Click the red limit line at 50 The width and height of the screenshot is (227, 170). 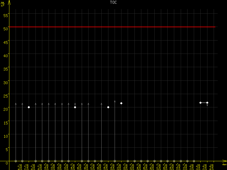click(x=113, y=27)
